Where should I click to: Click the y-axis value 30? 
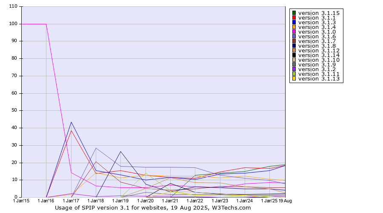[x=14, y=145]
